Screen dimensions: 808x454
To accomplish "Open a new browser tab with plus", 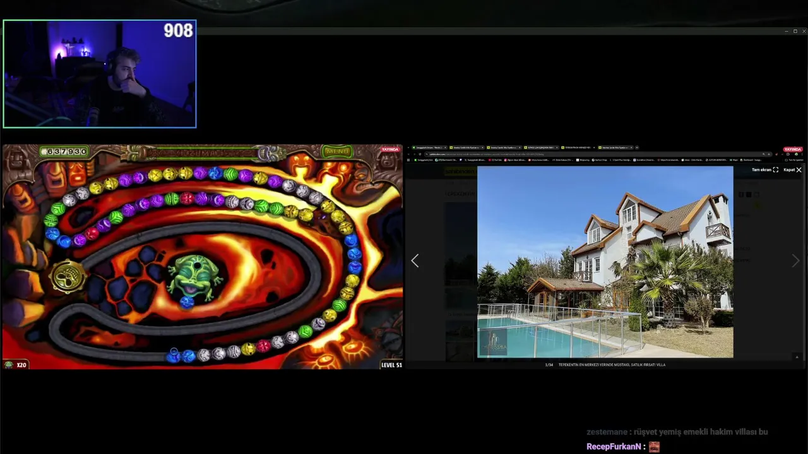I will [637, 148].
